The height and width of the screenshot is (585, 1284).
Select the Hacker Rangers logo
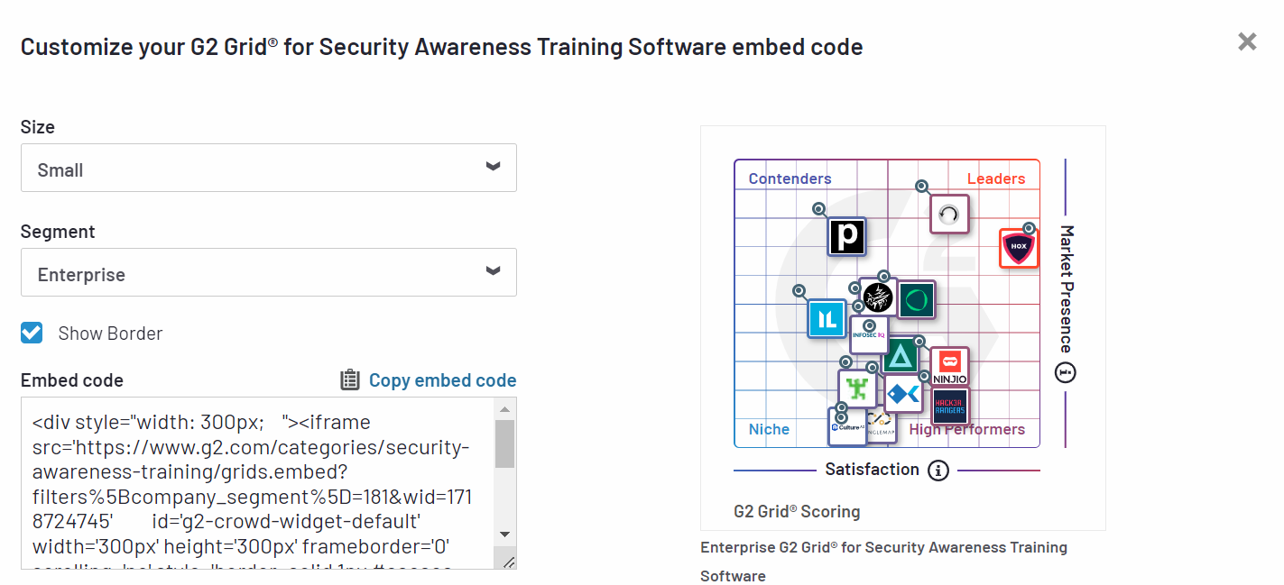click(950, 407)
